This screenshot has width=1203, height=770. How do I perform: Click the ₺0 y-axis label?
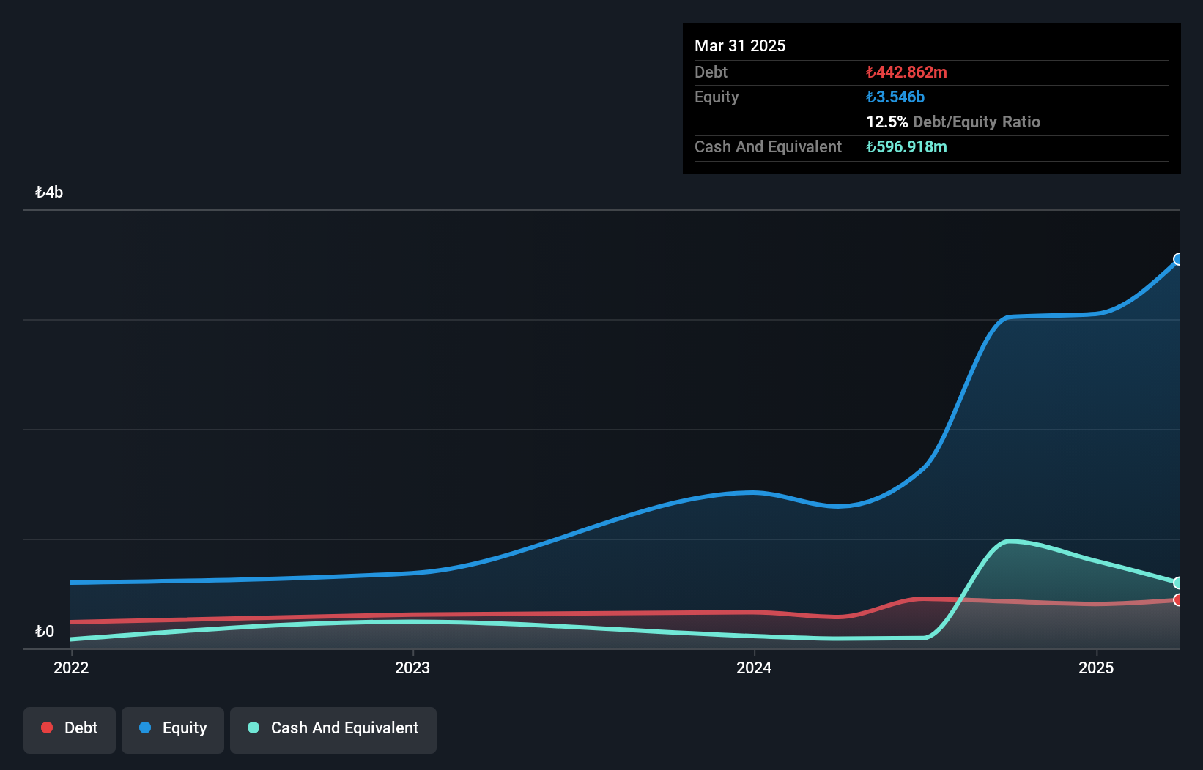[45, 631]
